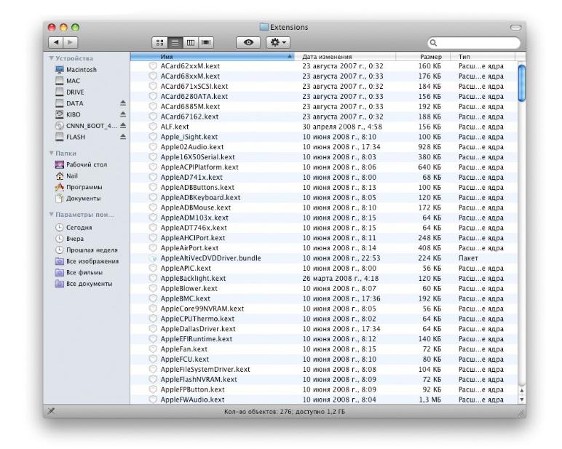Click the Finder search field
This screenshot has width=562, height=449.
tap(474, 43)
